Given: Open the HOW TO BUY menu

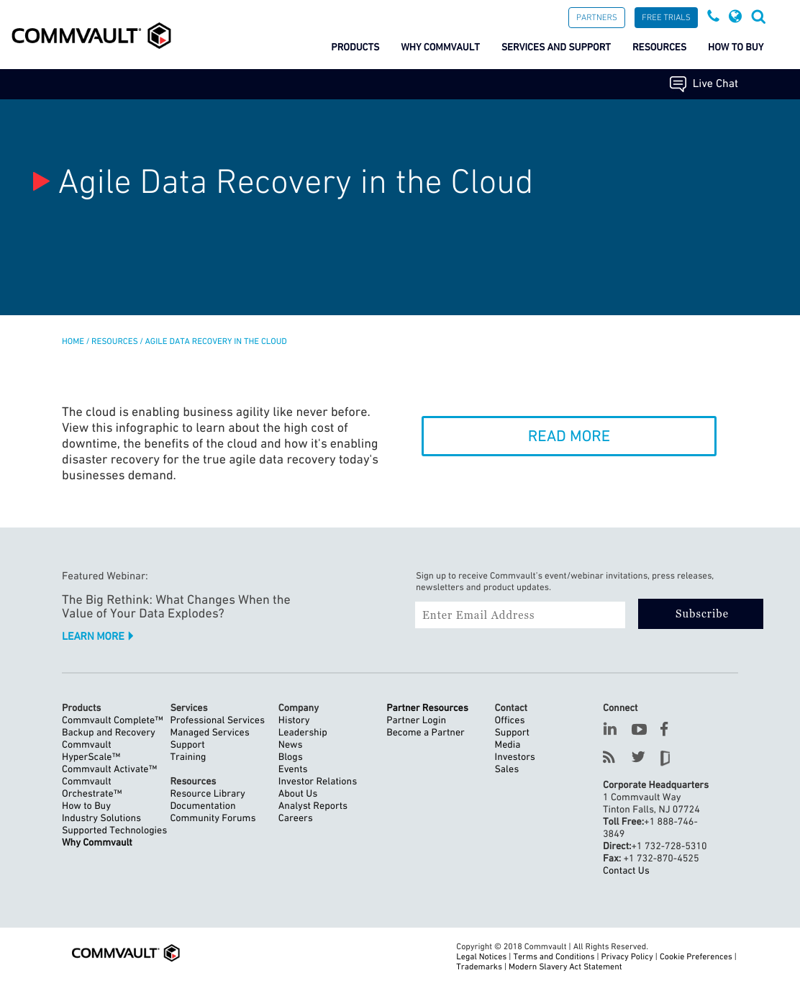Looking at the screenshot, I should [736, 47].
